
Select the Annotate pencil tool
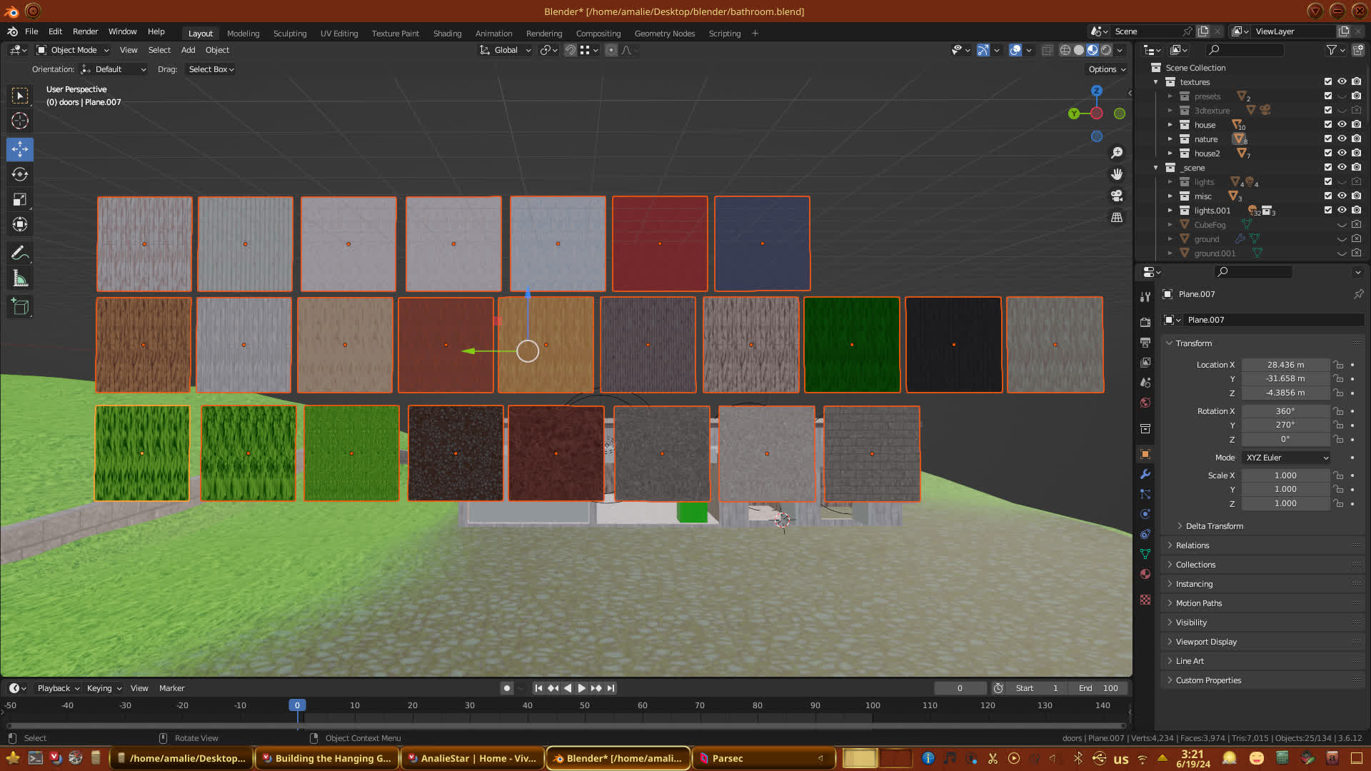(20, 253)
